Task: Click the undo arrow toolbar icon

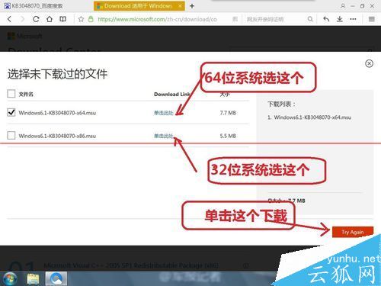Action: pos(326,19)
